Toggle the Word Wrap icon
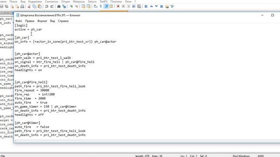The image size is (280, 157). pyautogui.click(x=95, y=7)
